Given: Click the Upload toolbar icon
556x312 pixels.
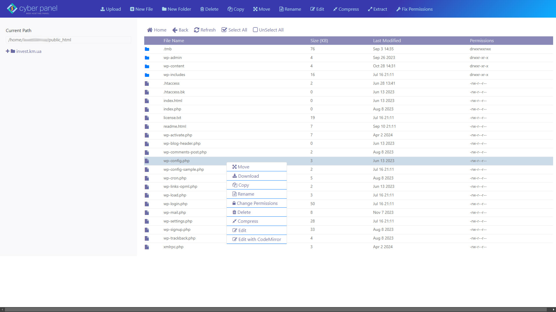Looking at the screenshot, I should (103, 9).
